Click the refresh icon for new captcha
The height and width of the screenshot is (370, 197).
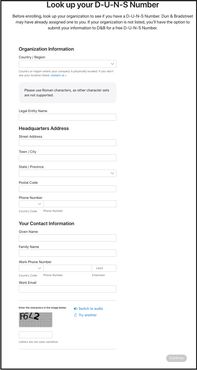click(76, 315)
